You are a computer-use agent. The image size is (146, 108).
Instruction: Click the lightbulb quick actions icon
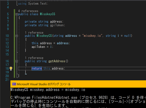pos(11,68)
